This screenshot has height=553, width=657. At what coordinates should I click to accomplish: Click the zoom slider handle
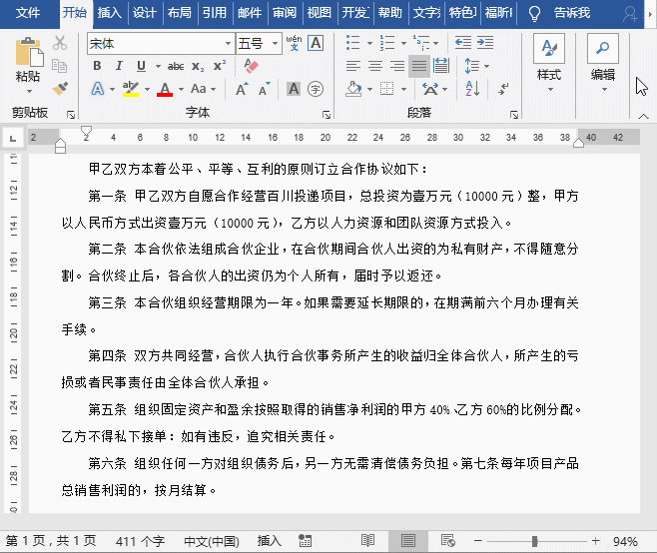coord(534,541)
